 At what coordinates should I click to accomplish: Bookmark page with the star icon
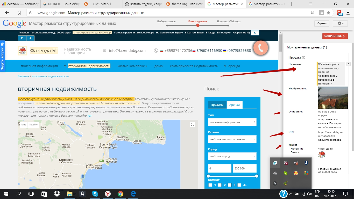[x=328, y=13]
